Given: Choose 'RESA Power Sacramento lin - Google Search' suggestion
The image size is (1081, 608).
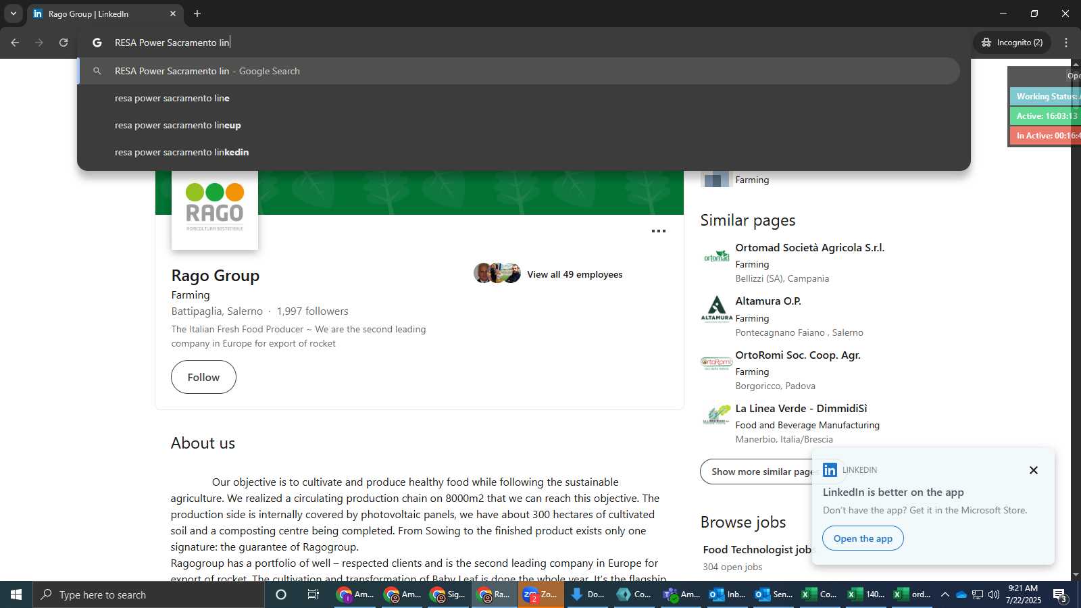Looking at the screenshot, I should point(519,71).
